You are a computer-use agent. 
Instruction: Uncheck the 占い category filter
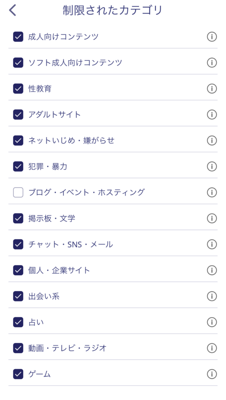pyautogui.click(x=18, y=322)
